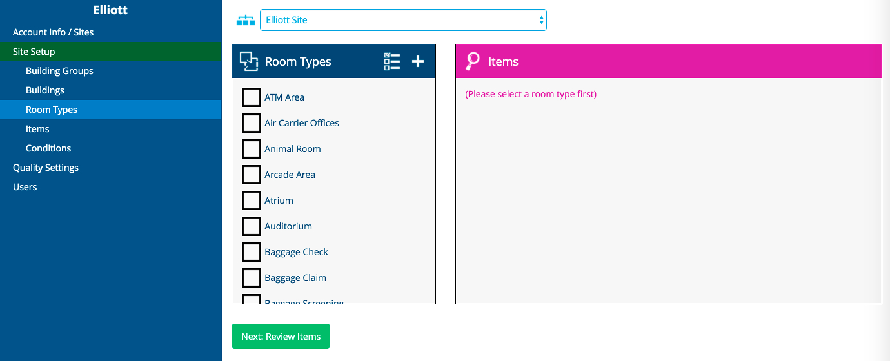The width and height of the screenshot is (890, 361).
Task: Click the select-all checklist icon
Action: [x=392, y=61]
